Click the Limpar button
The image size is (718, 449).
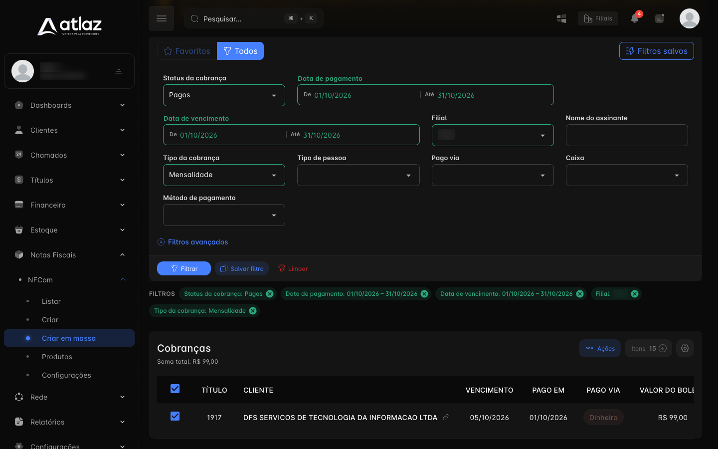coord(293,268)
